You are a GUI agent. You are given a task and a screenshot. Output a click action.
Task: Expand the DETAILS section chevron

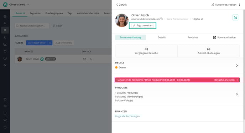click(237, 66)
